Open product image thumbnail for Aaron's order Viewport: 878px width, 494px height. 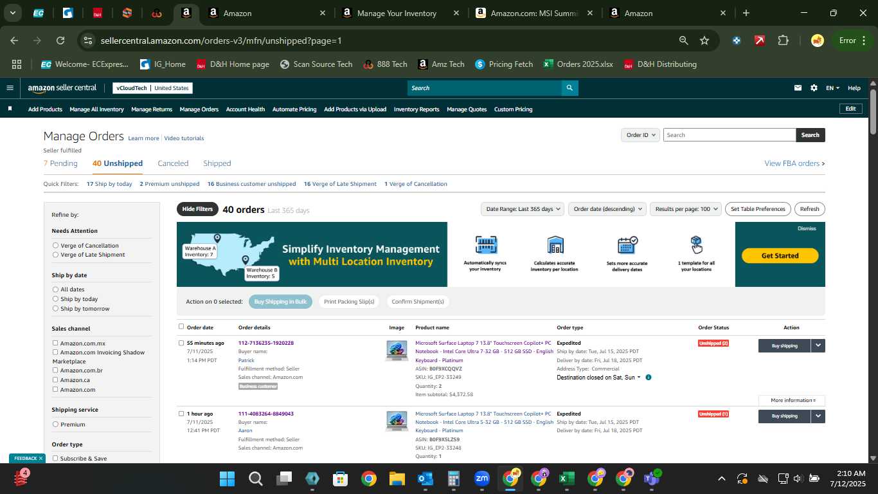click(x=397, y=421)
